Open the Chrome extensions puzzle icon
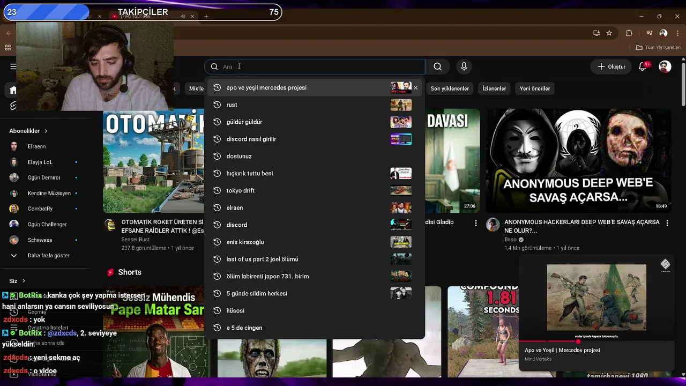Image resolution: width=686 pixels, height=386 pixels. 629,33
